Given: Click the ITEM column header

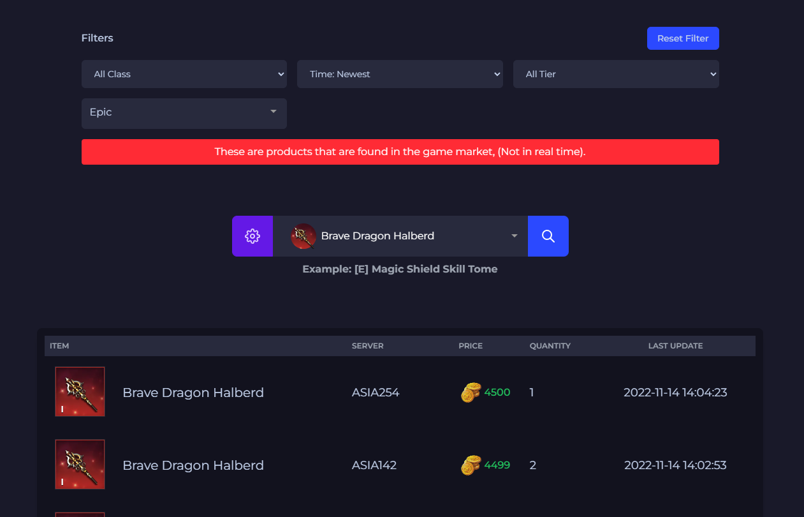Looking at the screenshot, I should pos(59,346).
